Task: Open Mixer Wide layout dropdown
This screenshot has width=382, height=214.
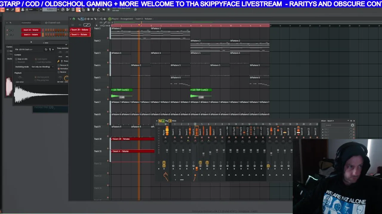Action: [x=179, y=121]
